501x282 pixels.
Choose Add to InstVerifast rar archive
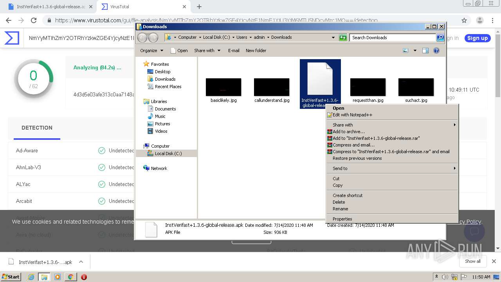point(392,138)
